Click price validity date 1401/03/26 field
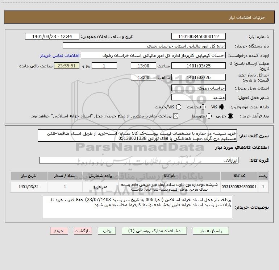This screenshot has height=270, width=279. point(199,77)
